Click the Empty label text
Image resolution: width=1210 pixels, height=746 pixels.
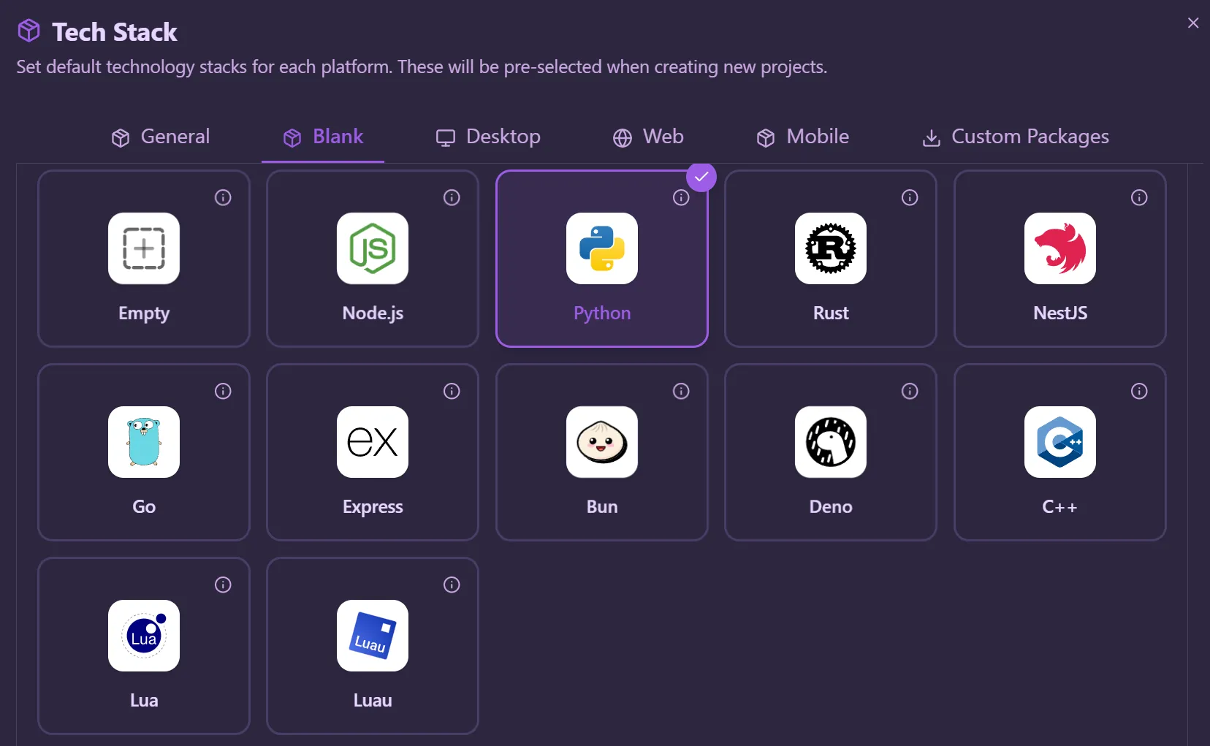coord(144,313)
